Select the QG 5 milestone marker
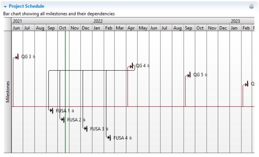 point(190,75)
